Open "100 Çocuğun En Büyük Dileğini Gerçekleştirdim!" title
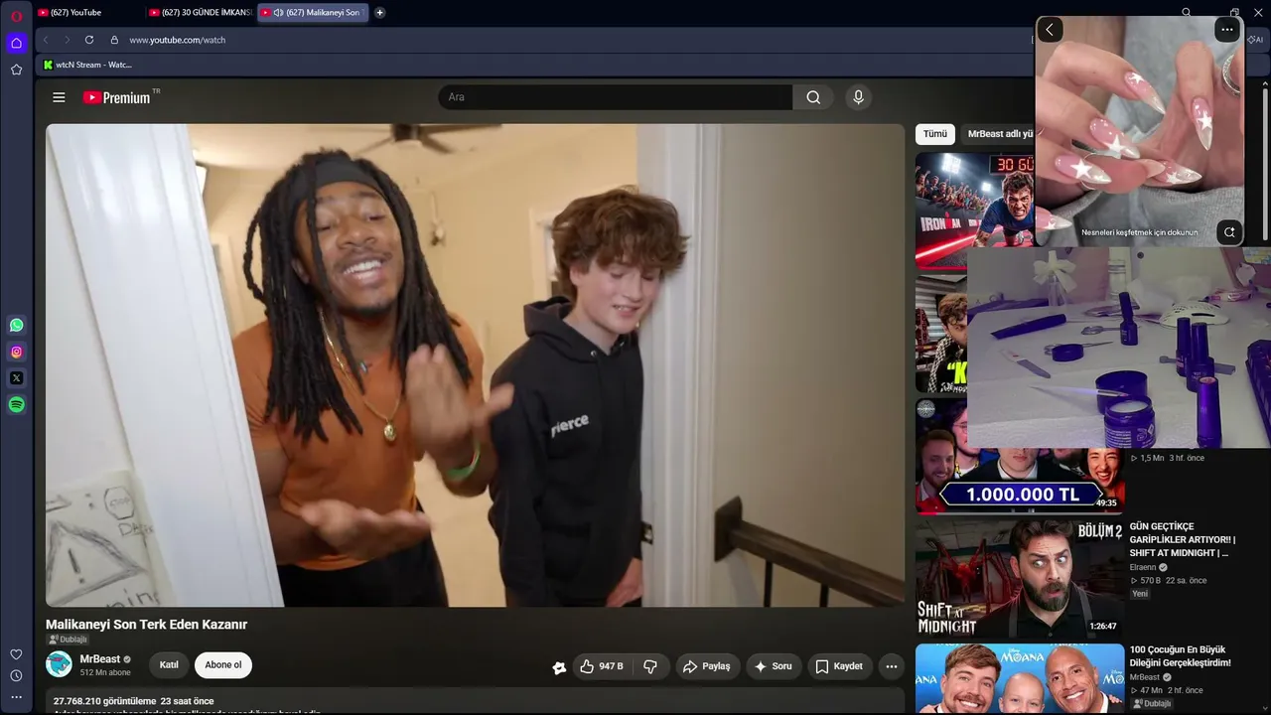 pos(1181,656)
